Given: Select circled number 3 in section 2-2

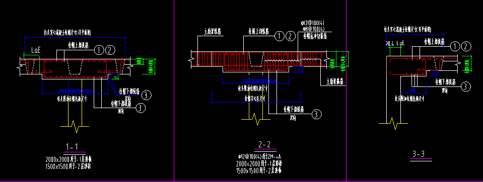Looking at the screenshot, I should [x=317, y=114].
